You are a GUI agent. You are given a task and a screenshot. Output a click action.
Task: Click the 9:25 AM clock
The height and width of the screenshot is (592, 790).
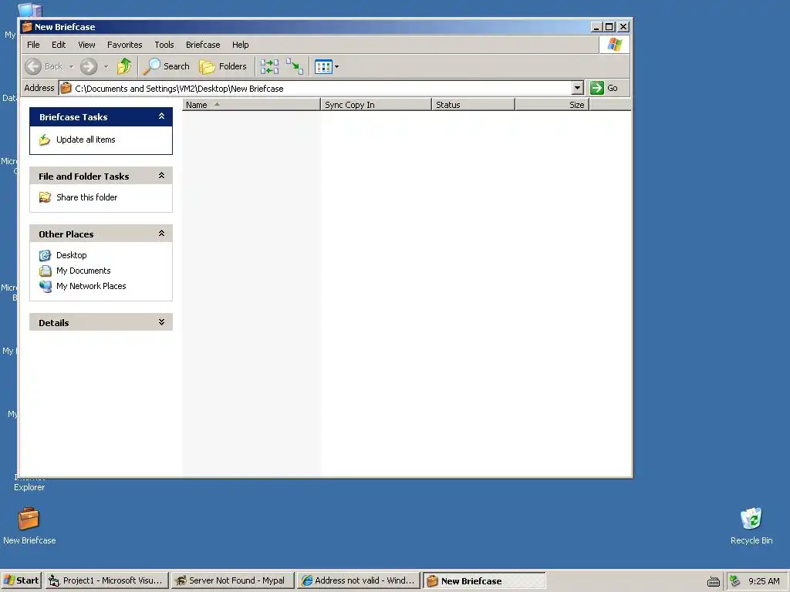pos(764,581)
